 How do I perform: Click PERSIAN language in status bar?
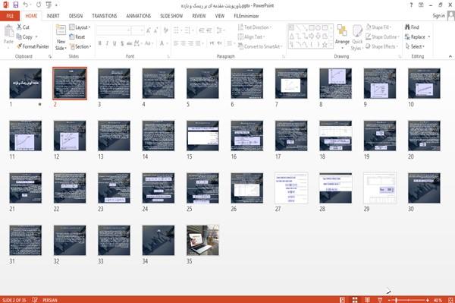point(50,300)
